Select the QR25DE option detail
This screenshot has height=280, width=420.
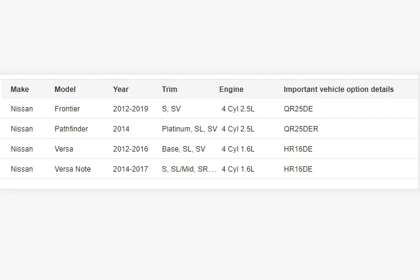pos(298,109)
